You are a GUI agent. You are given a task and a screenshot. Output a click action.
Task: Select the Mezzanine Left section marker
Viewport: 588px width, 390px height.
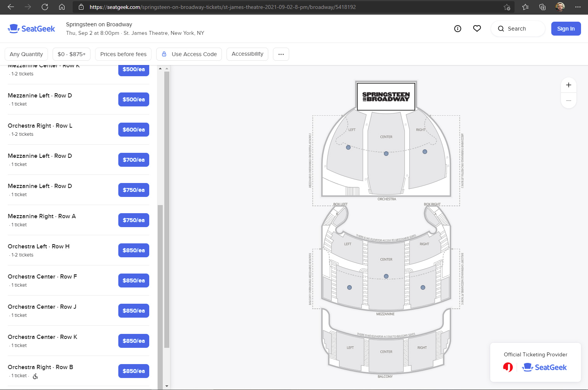pyautogui.click(x=349, y=287)
